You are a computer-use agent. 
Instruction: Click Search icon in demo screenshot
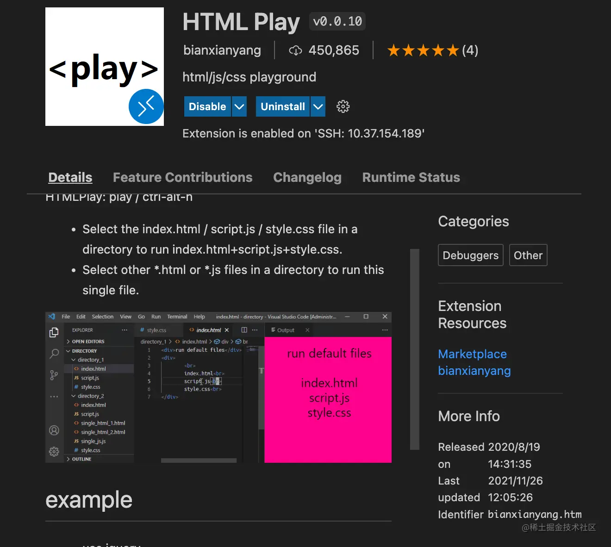pos(54,354)
